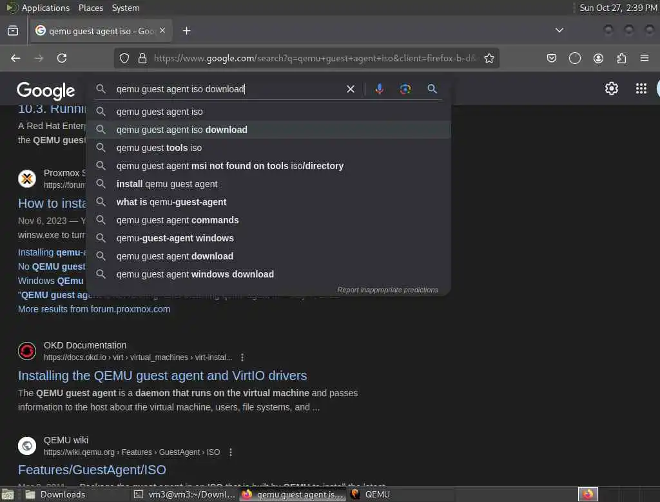This screenshot has width=660, height=502.
Task: Open the Places menu in top panel
Action: [x=90, y=8]
